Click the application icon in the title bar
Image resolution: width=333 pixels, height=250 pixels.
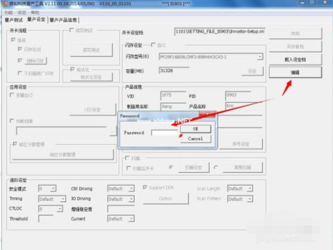tap(5, 4)
